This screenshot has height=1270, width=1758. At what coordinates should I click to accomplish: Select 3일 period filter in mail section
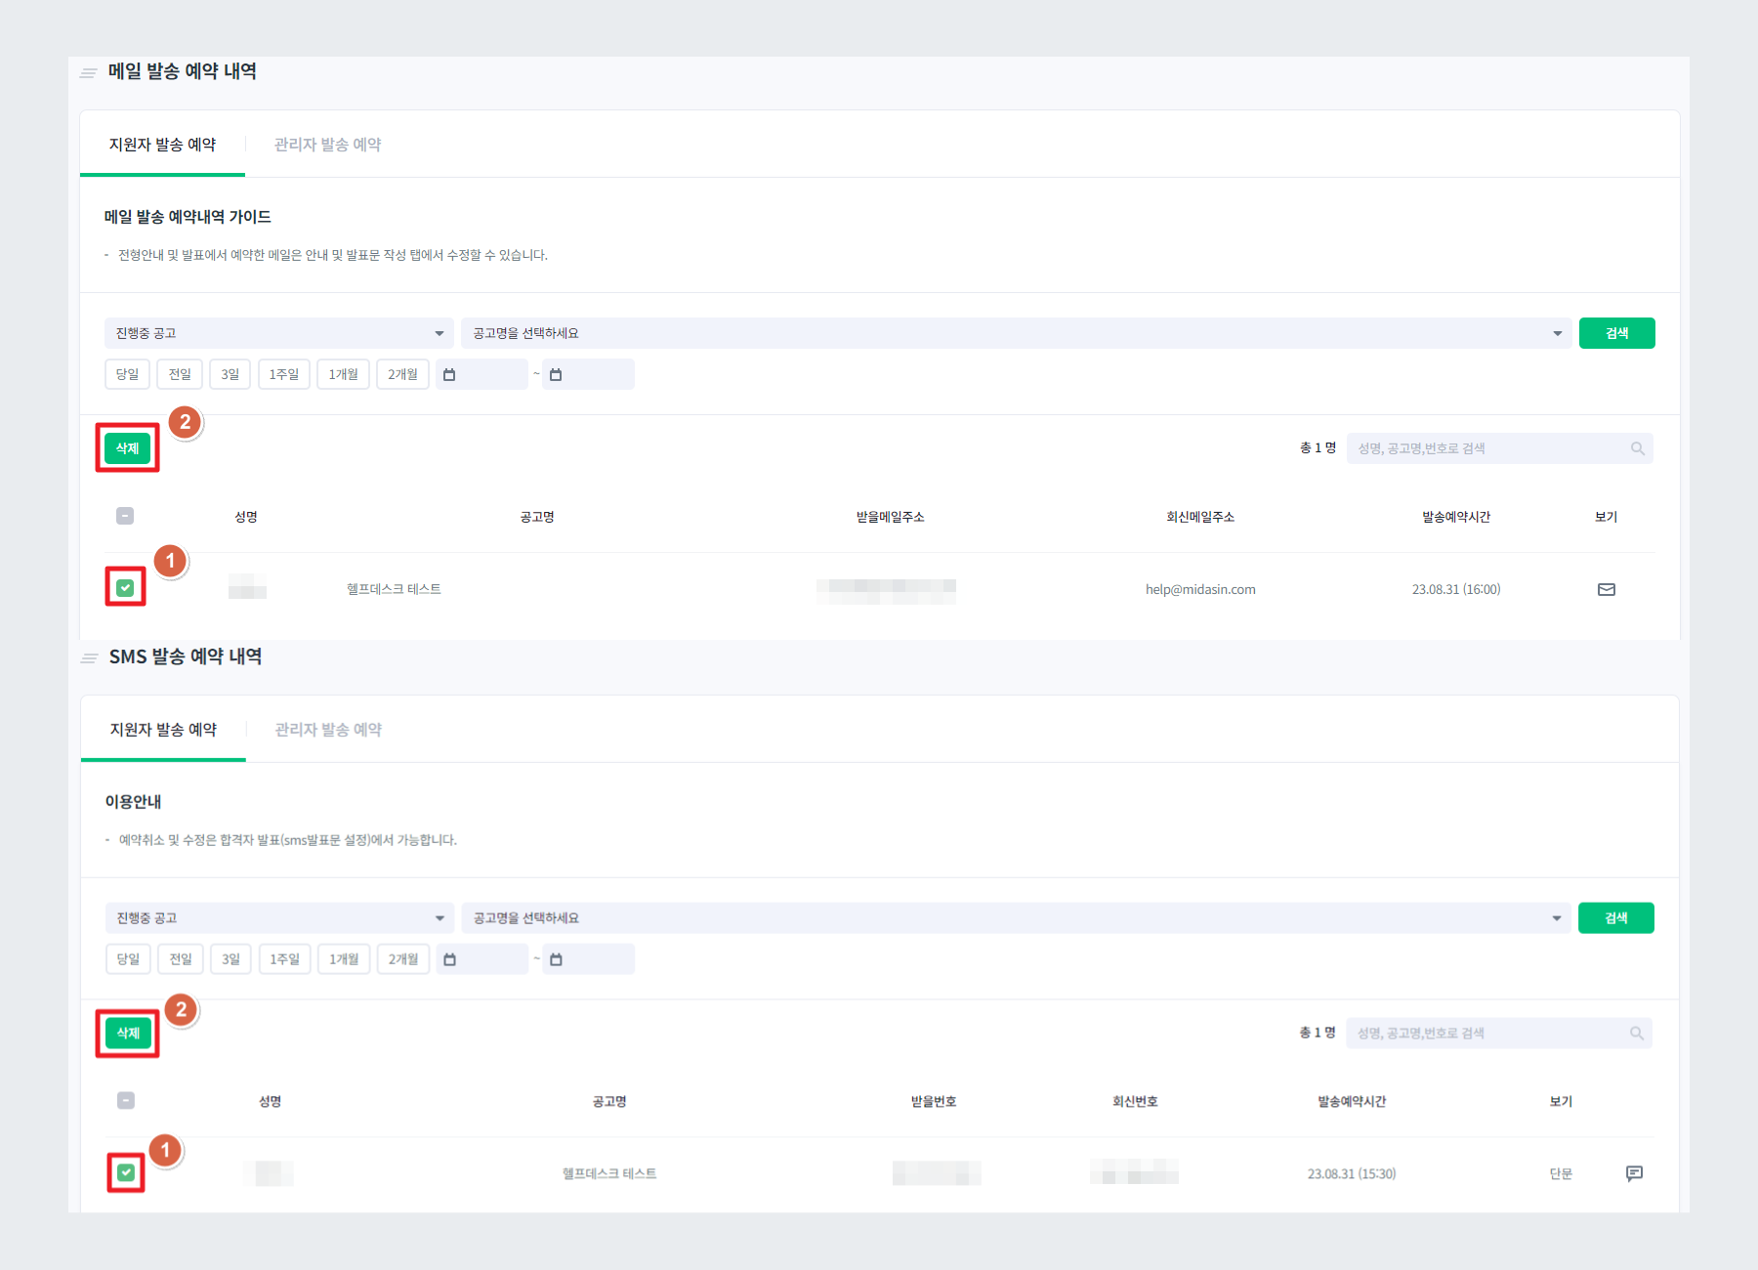tap(230, 374)
